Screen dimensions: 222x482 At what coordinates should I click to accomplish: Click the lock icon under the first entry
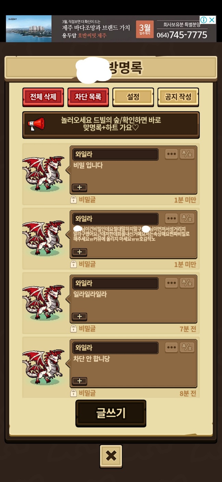(x=73, y=200)
